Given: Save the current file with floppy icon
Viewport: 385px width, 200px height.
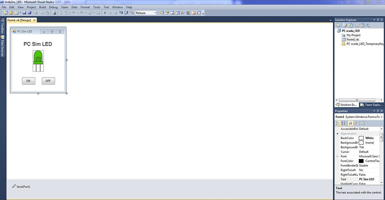Looking at the screenshot, I should click(24, 13).
